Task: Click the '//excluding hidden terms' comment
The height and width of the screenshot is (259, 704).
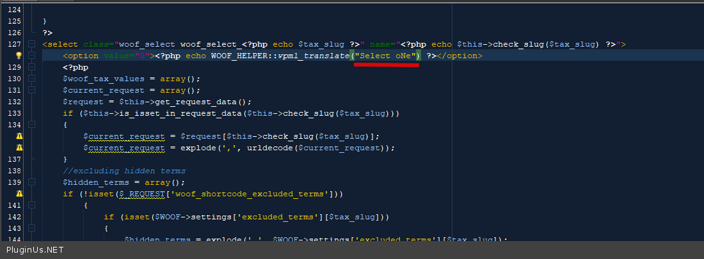Action: click(124, 171)
